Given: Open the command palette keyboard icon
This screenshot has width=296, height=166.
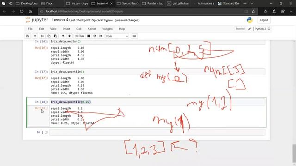Looking at the screenshot, I should pos(134,36).
